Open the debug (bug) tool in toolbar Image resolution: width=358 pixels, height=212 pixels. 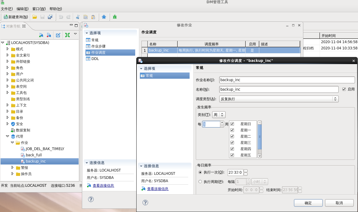(x=115, y=17)
